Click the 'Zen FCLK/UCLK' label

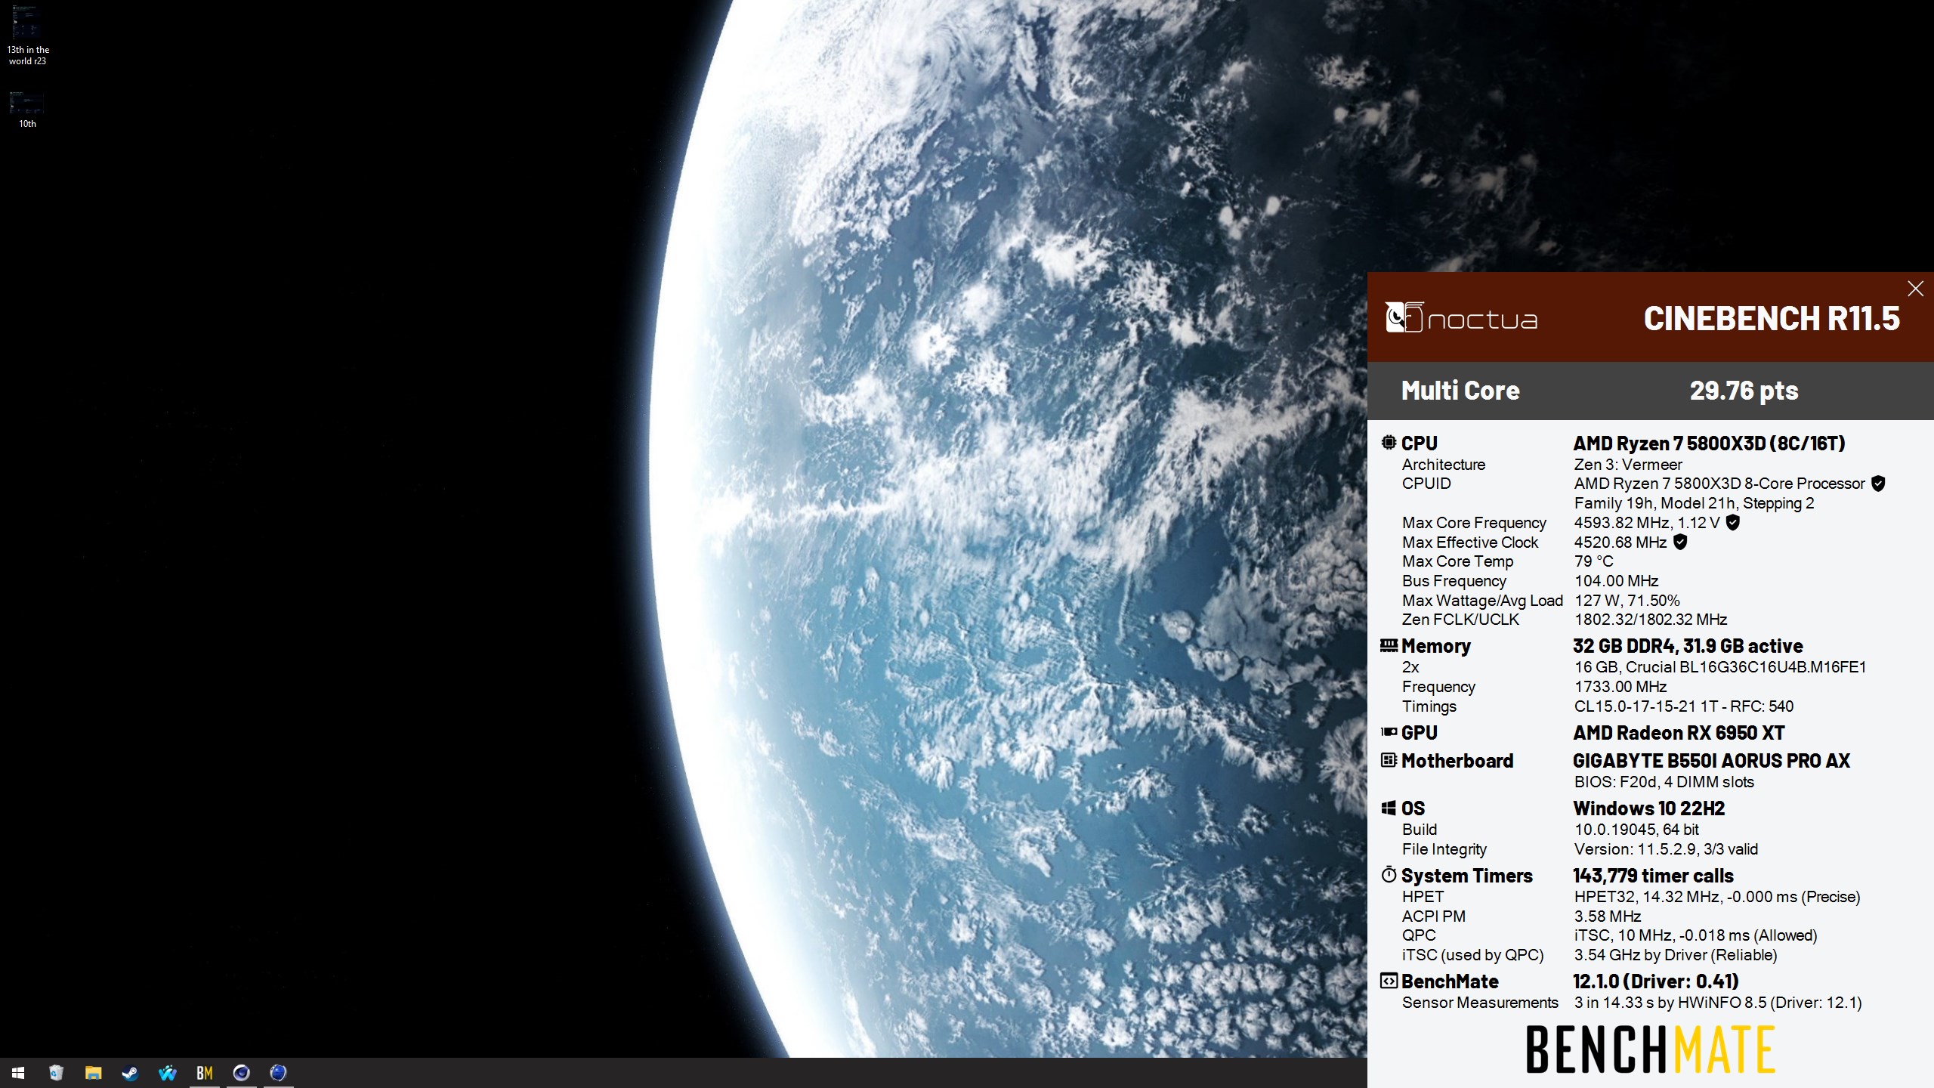1460,620
